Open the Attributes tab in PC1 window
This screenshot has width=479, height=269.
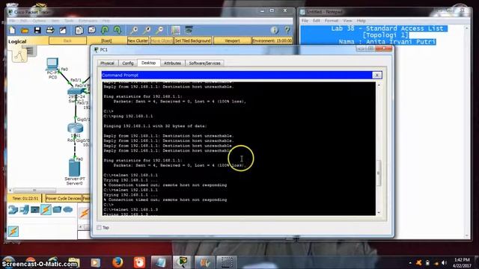point(172,63)
